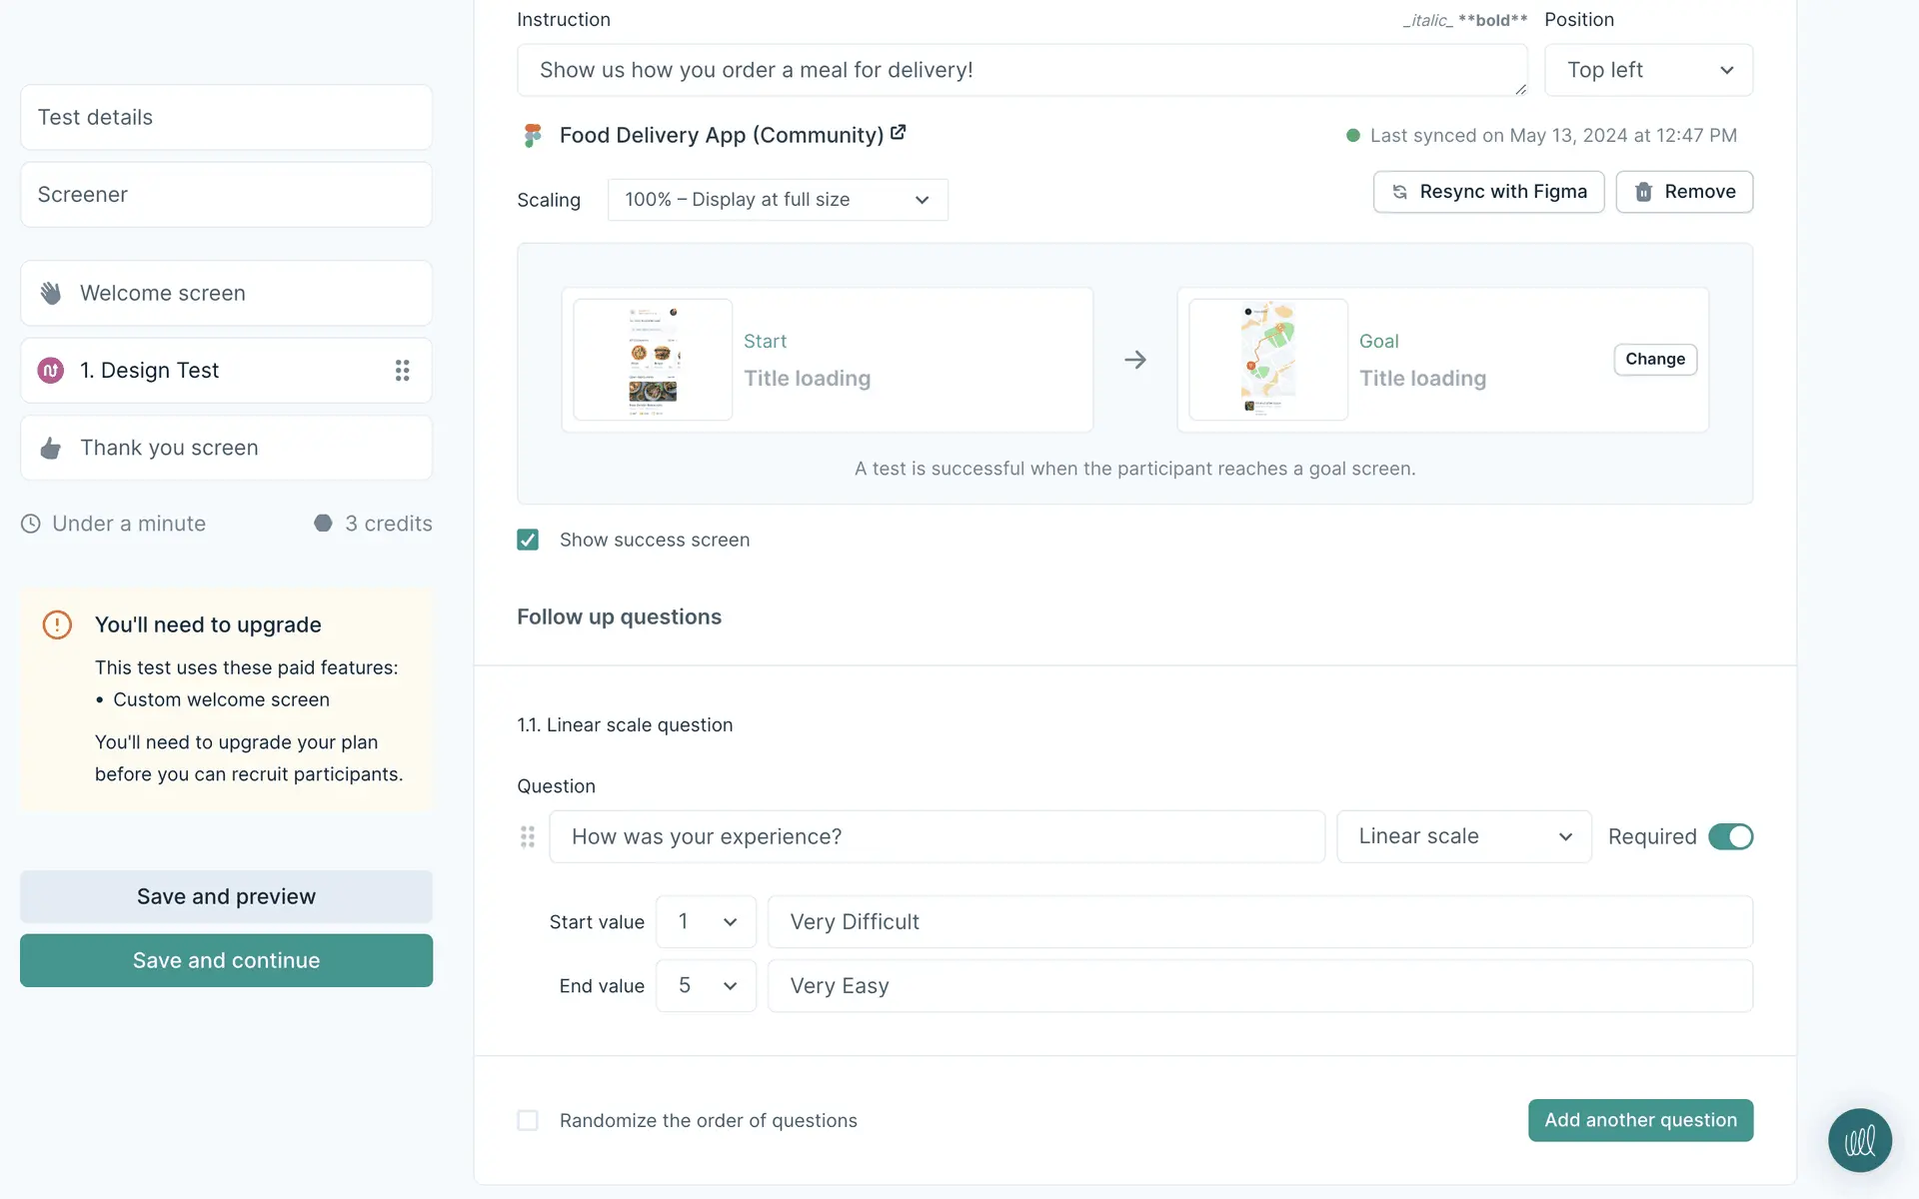The width and height of the screenshot is (1919, 1199).
Task: Open the chat widget icon at bottom right
Action: pos(1859,1140)
